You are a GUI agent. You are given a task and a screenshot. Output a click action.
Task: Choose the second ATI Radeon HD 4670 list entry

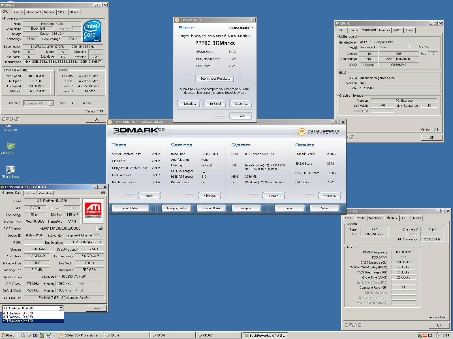tap(33, 317)
